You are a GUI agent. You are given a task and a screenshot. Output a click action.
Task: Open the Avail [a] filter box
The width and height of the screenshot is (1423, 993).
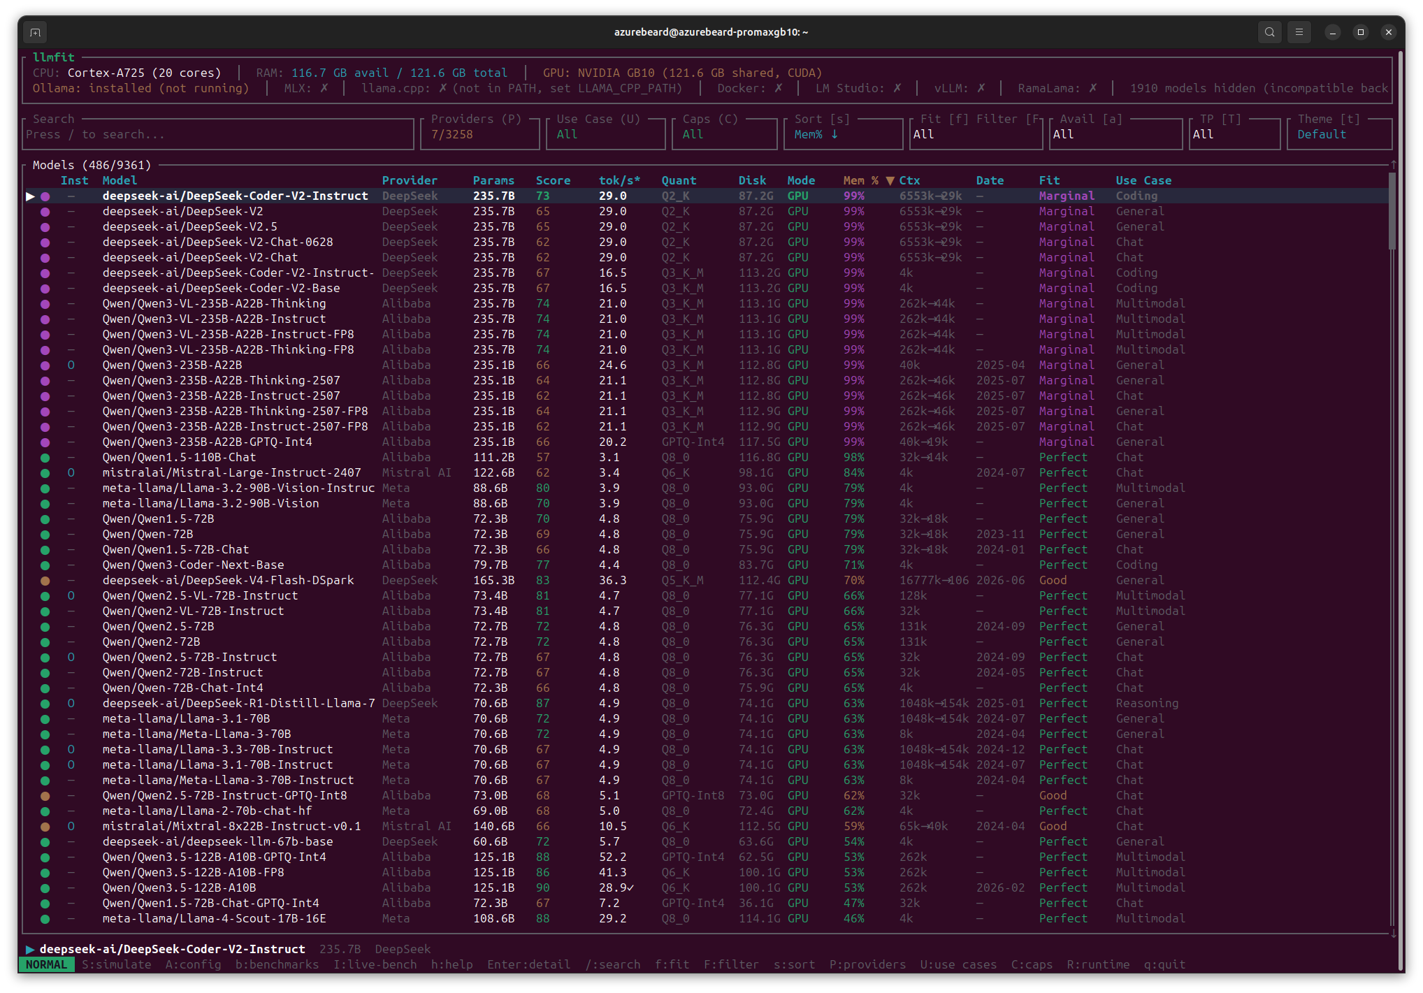[1116, 133]
